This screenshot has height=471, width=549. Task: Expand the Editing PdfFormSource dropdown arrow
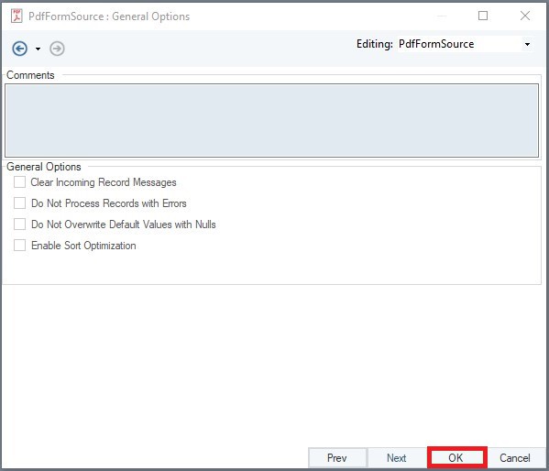click(527, 45)
